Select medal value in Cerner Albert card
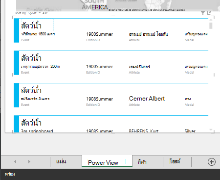 point(188,99)
